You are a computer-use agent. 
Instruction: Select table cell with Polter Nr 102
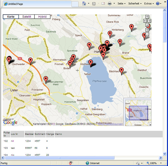(x=6, y=141)
